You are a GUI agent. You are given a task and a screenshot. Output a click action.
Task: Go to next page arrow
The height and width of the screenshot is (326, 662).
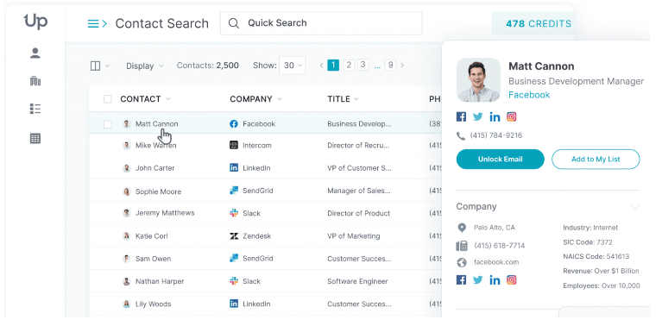click(x=402, y=66)
